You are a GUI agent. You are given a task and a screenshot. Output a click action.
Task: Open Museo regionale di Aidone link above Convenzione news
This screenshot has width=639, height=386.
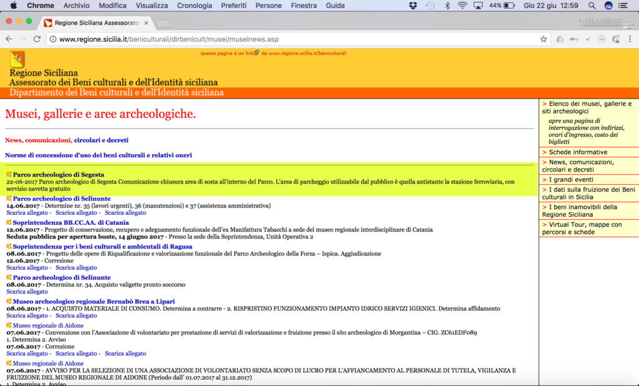pos(48,325)
